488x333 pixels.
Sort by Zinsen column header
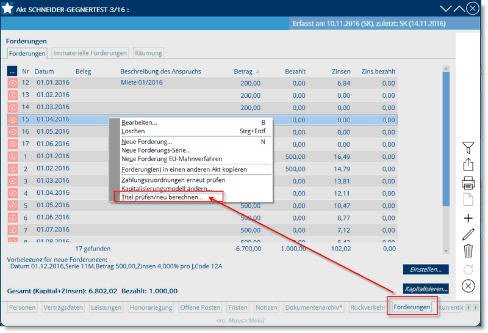341,71
